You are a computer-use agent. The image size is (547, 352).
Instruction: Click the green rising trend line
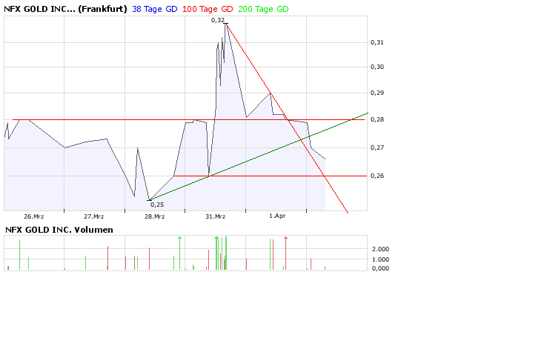[x=258, y=156]
